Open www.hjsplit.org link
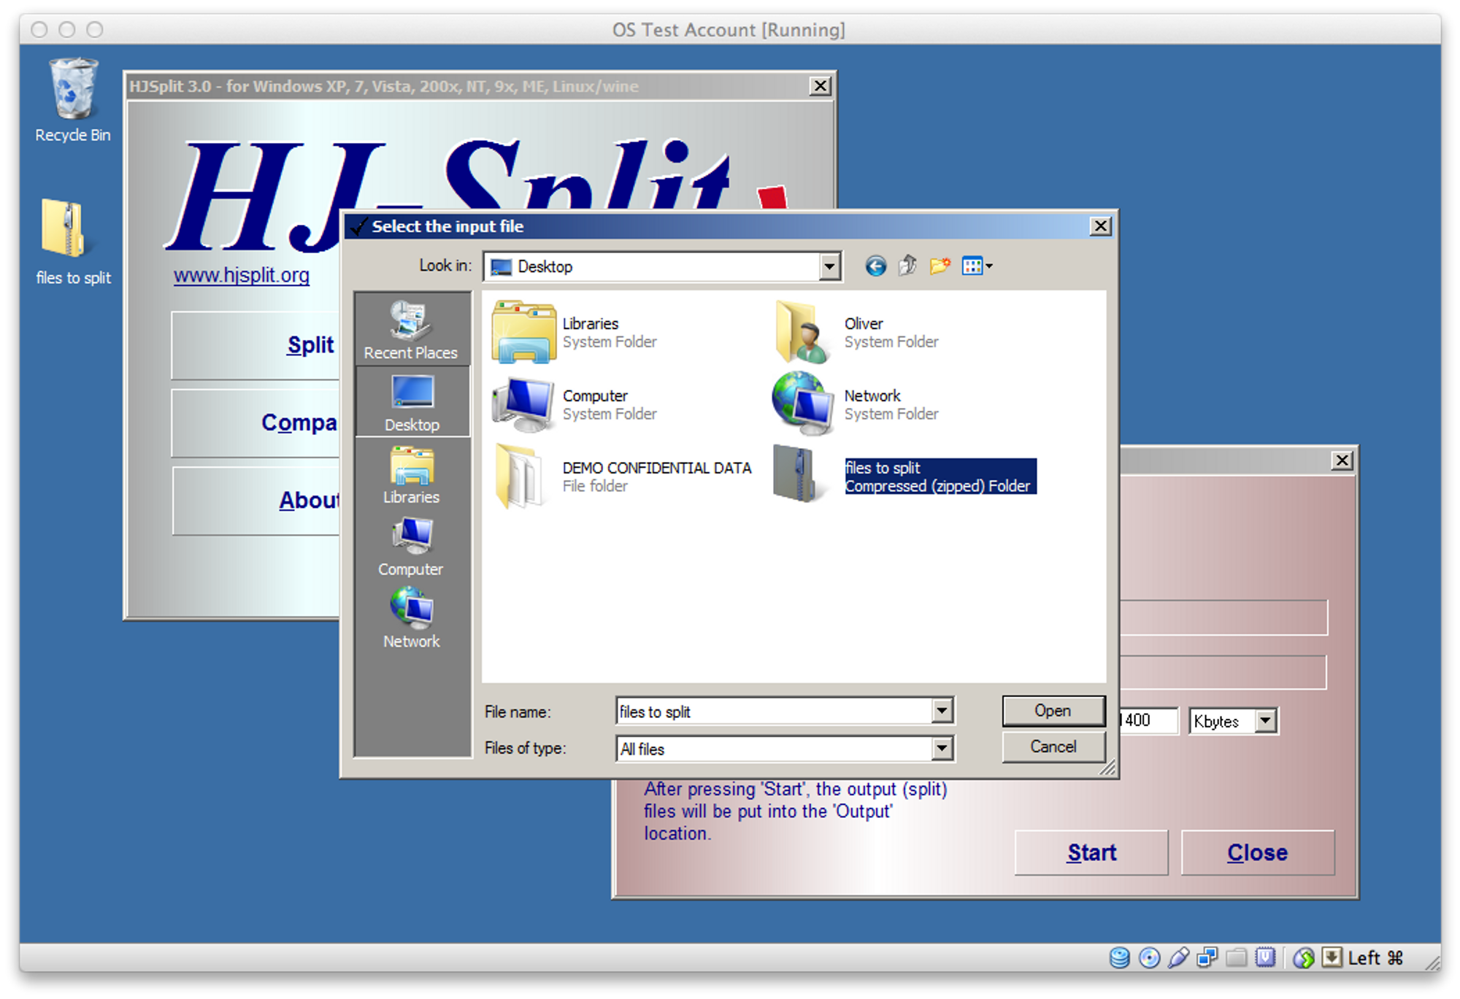Image resolution: width=1460 pixels, height=999 pixels. 242,276
